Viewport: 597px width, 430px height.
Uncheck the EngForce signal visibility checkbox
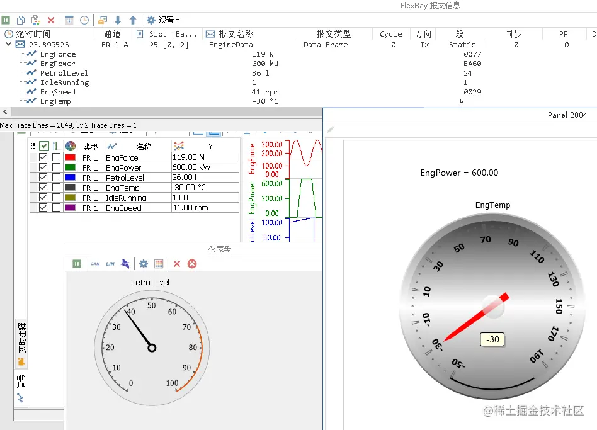(43, 157)
